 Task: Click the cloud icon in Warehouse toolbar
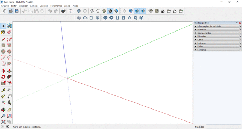tap(85, 18)
